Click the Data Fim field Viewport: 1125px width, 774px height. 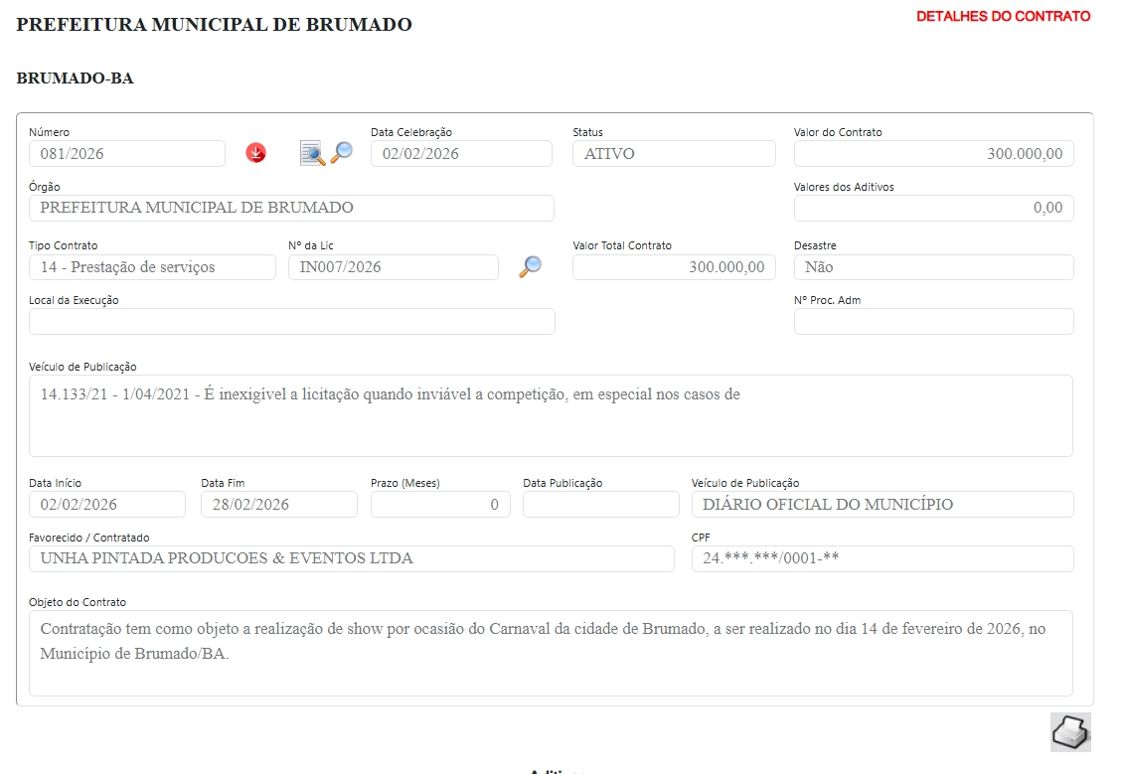[x=278, y=505]
